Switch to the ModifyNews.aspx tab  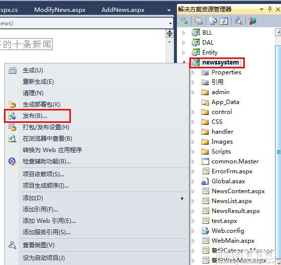[x=59, y=10]
